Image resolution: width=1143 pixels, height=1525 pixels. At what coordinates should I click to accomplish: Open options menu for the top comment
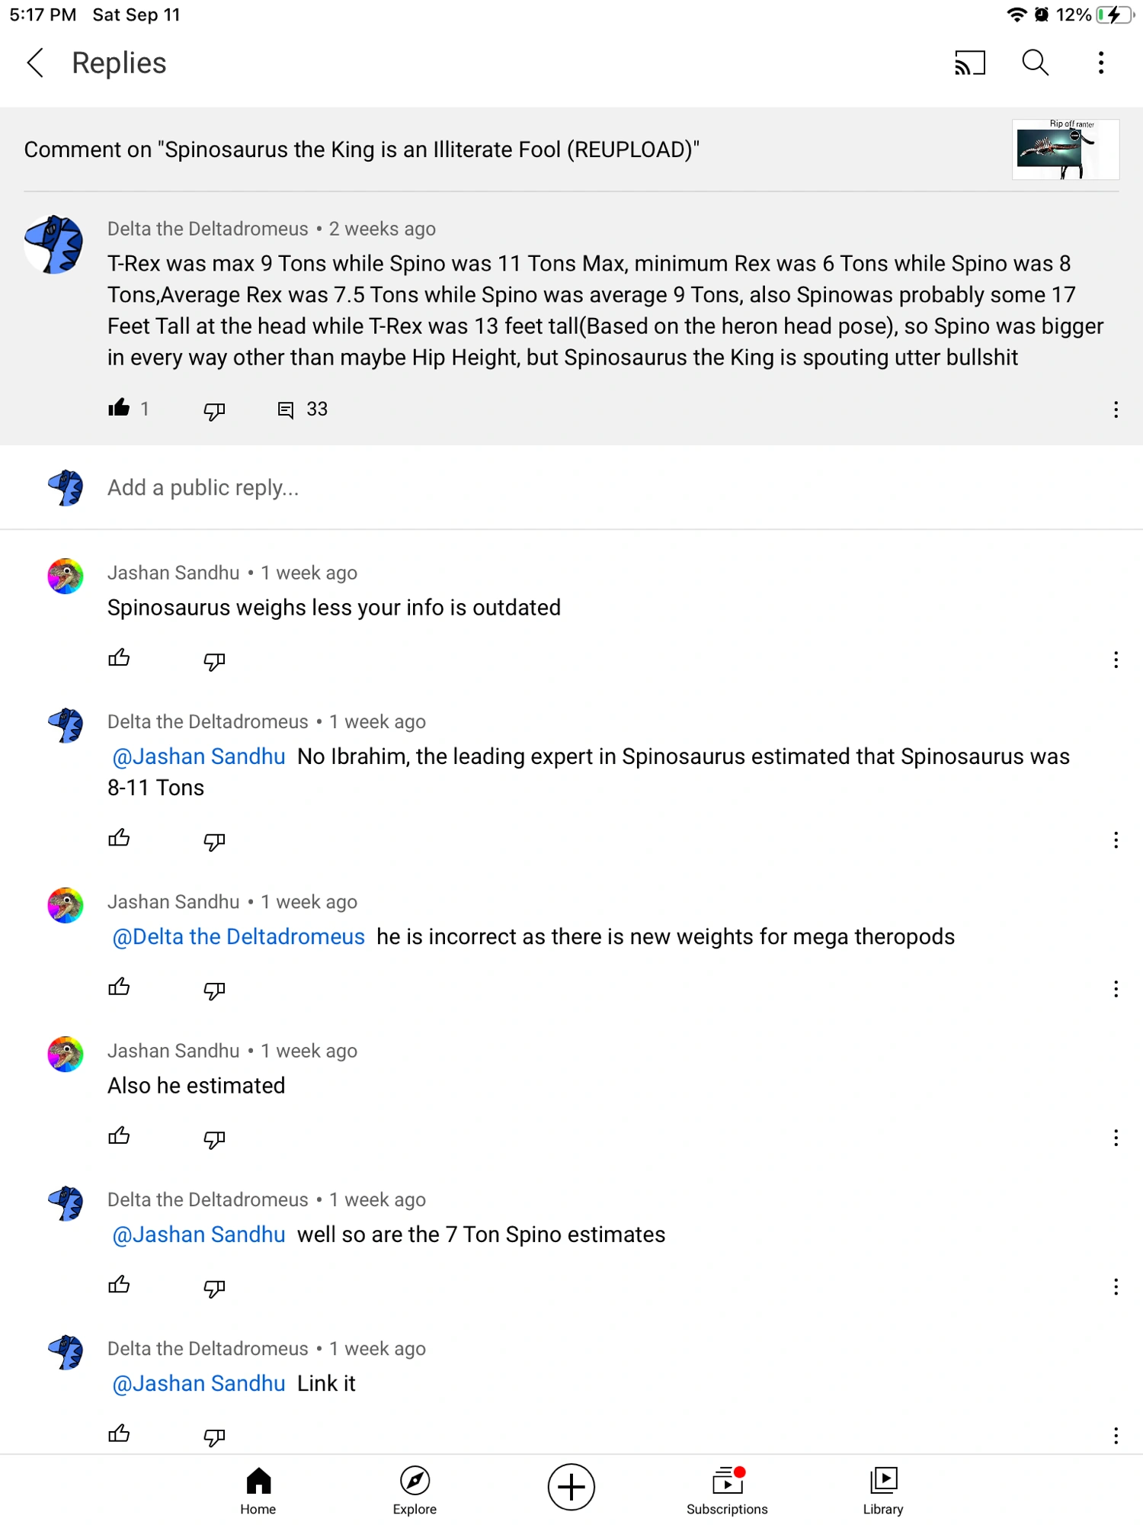point(1115,409)
